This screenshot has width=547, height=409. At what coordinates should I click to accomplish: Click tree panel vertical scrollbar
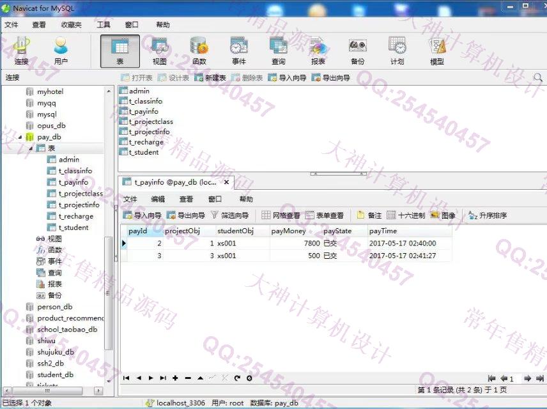(x=109, y=293)
